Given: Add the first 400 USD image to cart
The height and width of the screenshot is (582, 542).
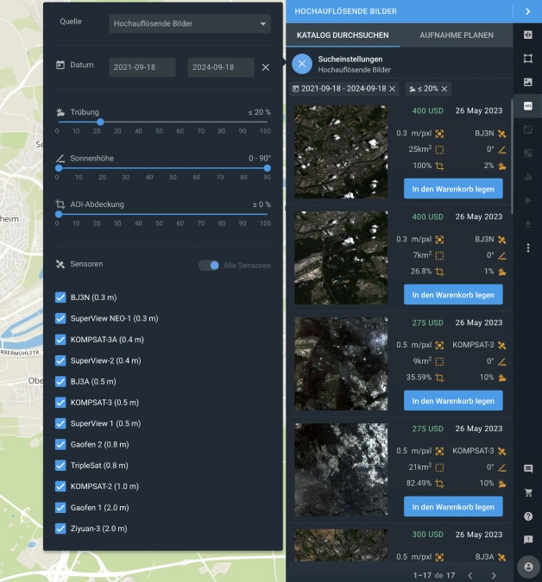Looking at the screenshot, I should click(x=452, y=188).
